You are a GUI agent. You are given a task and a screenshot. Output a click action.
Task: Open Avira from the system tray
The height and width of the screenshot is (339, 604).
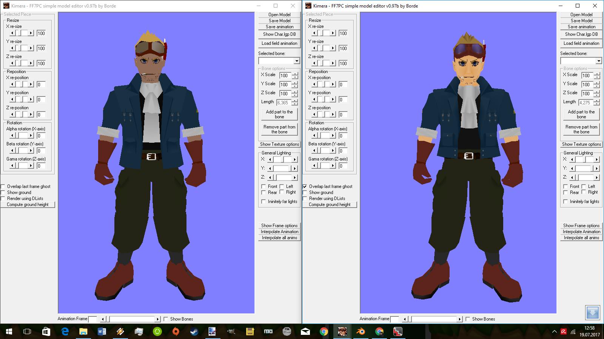(x=563, y=331)
